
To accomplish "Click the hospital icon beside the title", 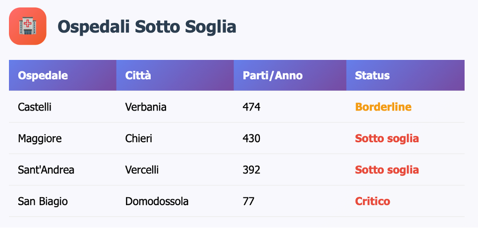I will point(28,26).
